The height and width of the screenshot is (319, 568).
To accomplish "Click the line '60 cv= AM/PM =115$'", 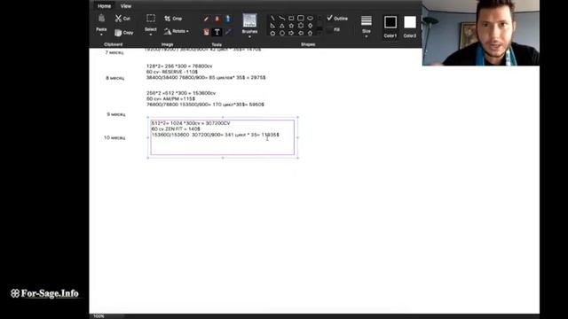I will point(170,98).
